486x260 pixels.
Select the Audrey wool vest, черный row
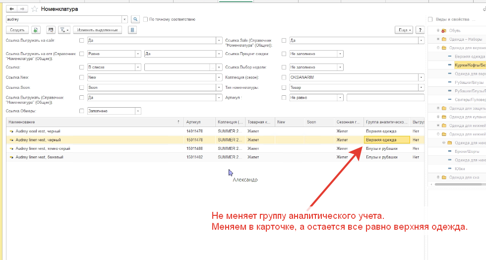coord(50,131)
